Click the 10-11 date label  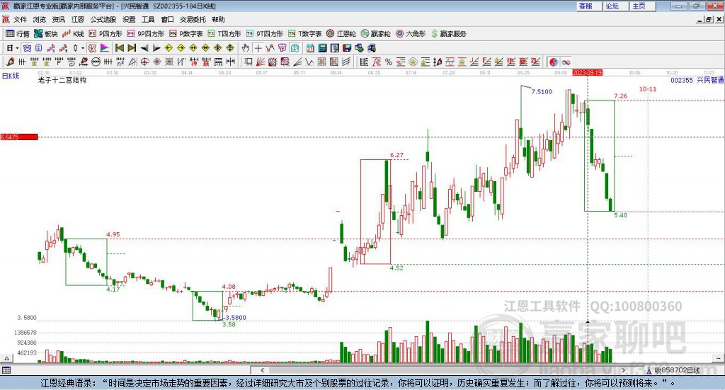(x=647, y=89)
